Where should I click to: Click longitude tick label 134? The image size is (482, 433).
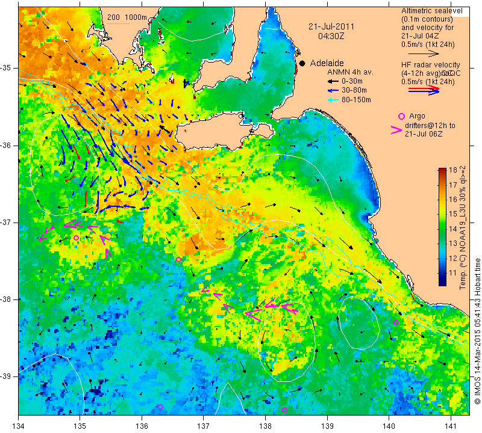(19, 426)
